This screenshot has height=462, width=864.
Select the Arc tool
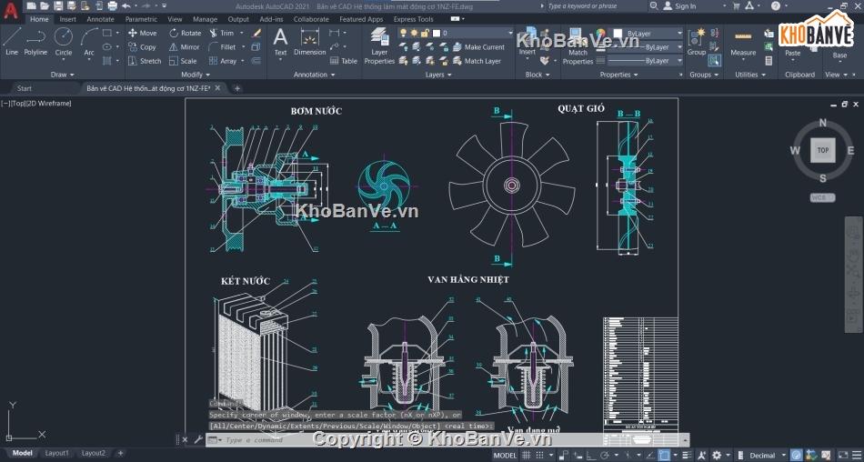(x=89, y=42)
